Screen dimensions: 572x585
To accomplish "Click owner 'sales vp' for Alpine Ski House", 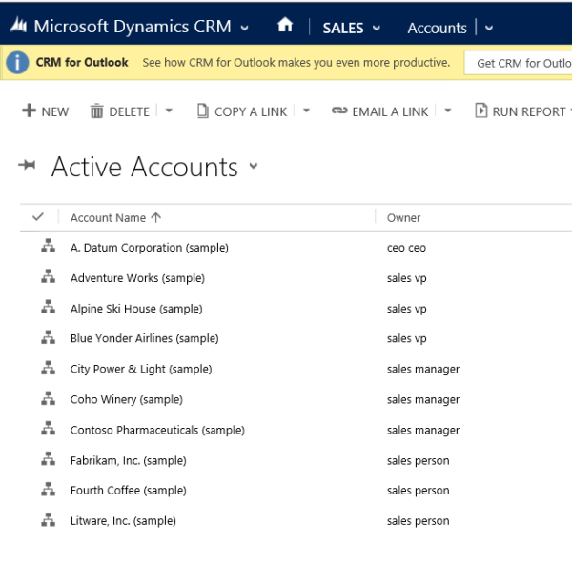I will pos(407,309).
